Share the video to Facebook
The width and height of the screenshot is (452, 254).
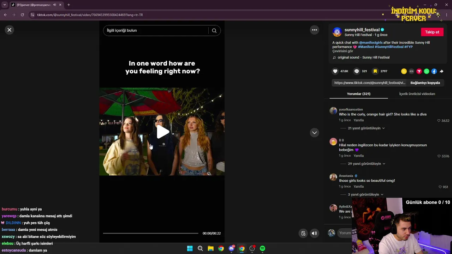pyautogui.click(x=434, y=71)
